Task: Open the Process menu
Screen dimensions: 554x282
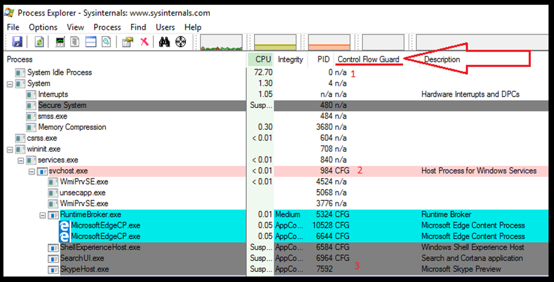Action: (107, 27)
